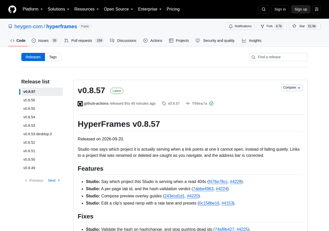Switch to the Tags view

pyautogui.click(x=53, y=57)
